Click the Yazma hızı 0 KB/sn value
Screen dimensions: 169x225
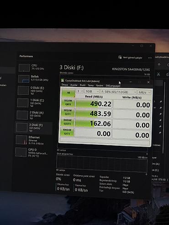[x=81, y=190]
